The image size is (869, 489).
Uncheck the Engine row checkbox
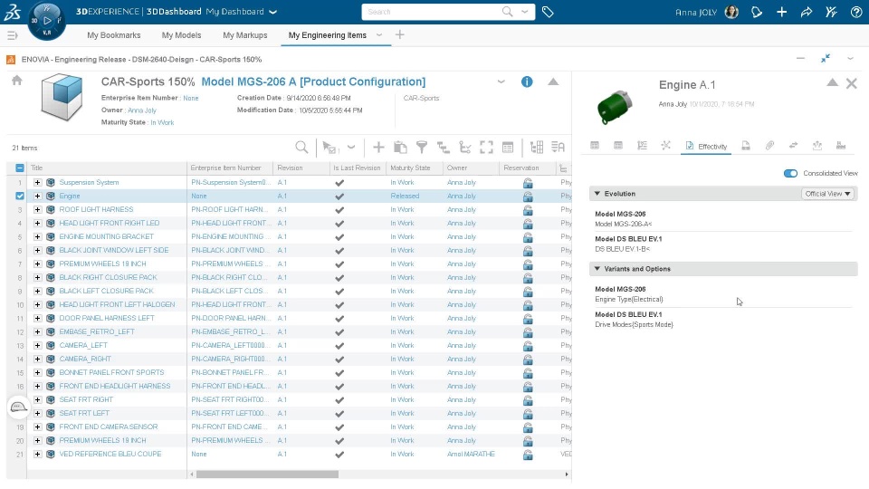[x=20, y=196]
